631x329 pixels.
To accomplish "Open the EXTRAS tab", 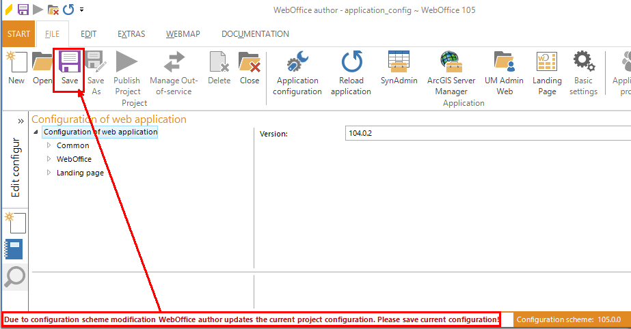I will point(131,33).
